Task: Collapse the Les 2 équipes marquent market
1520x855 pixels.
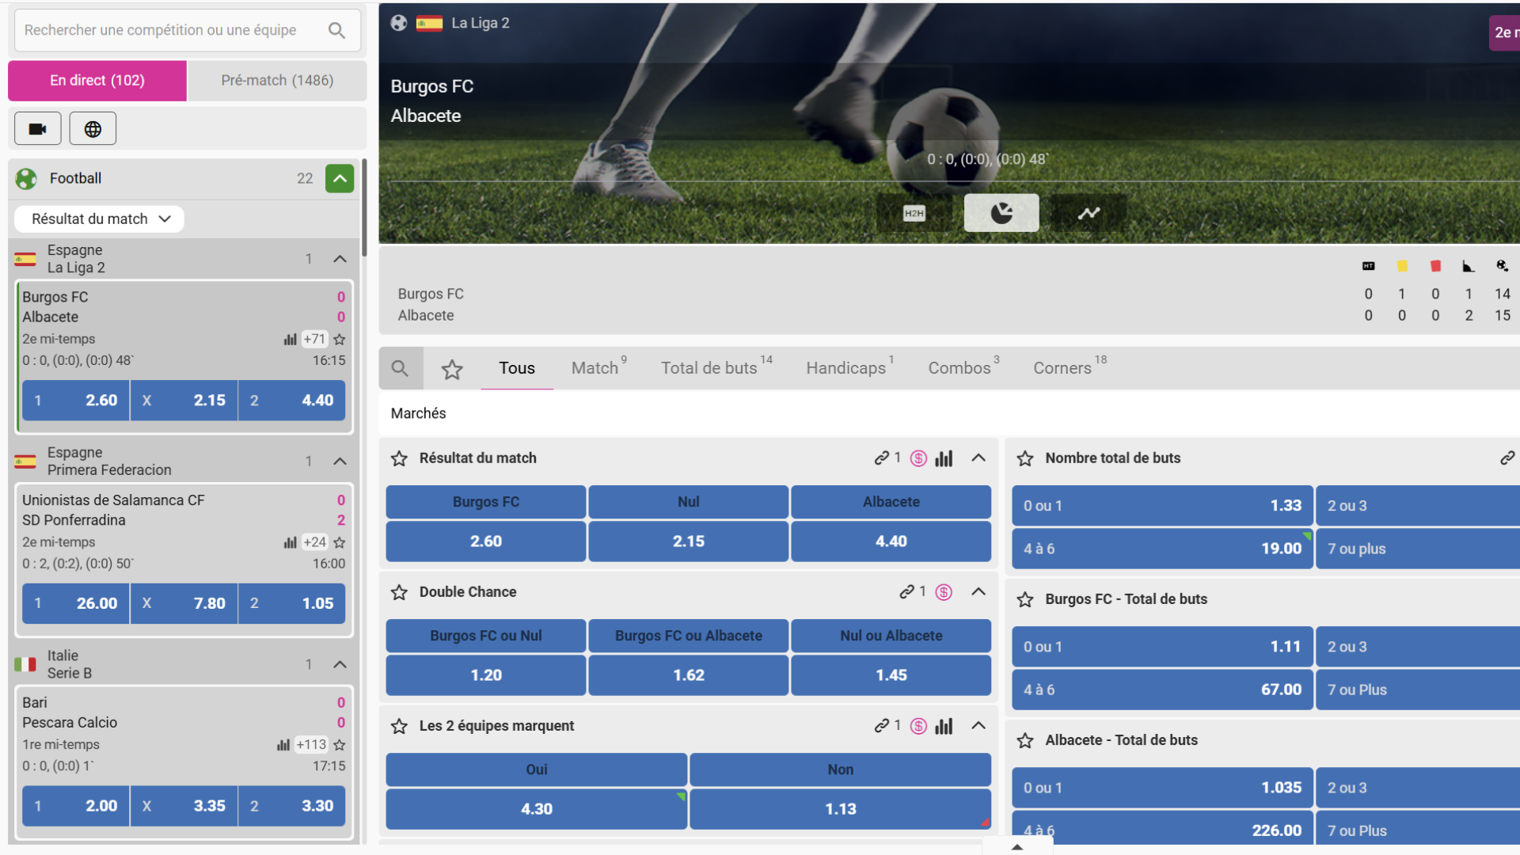Action: tap(978, 726)
